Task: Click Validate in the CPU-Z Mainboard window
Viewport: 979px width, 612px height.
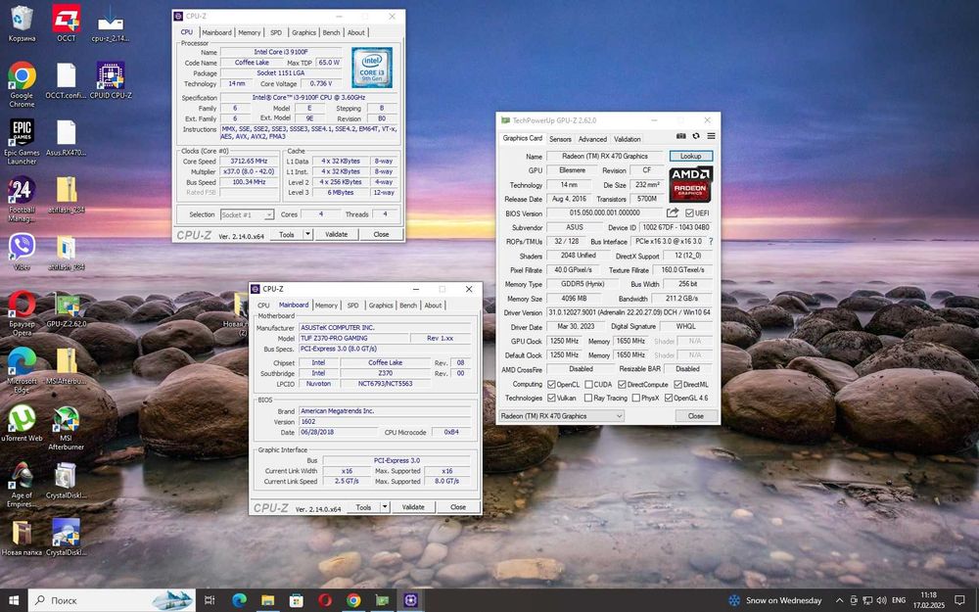Action: coord(413,507)
